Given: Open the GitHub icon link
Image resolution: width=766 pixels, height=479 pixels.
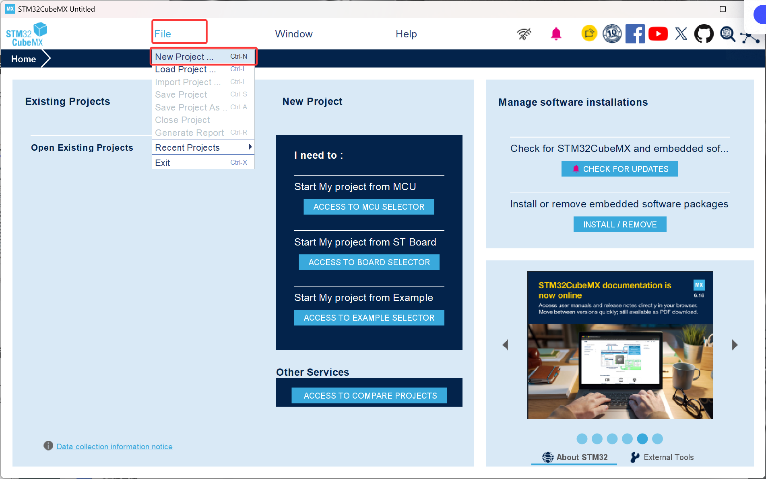Looking at the screenshot, I should [x=704, y=34].
